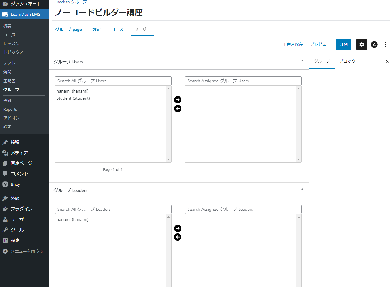Add selected user with right arrow in Group Users
Image resolution: width=390 pixels, height=287 pixels.
pos(178,100)
